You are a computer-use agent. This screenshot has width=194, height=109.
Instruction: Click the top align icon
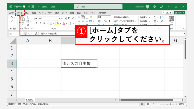point(79,17)
